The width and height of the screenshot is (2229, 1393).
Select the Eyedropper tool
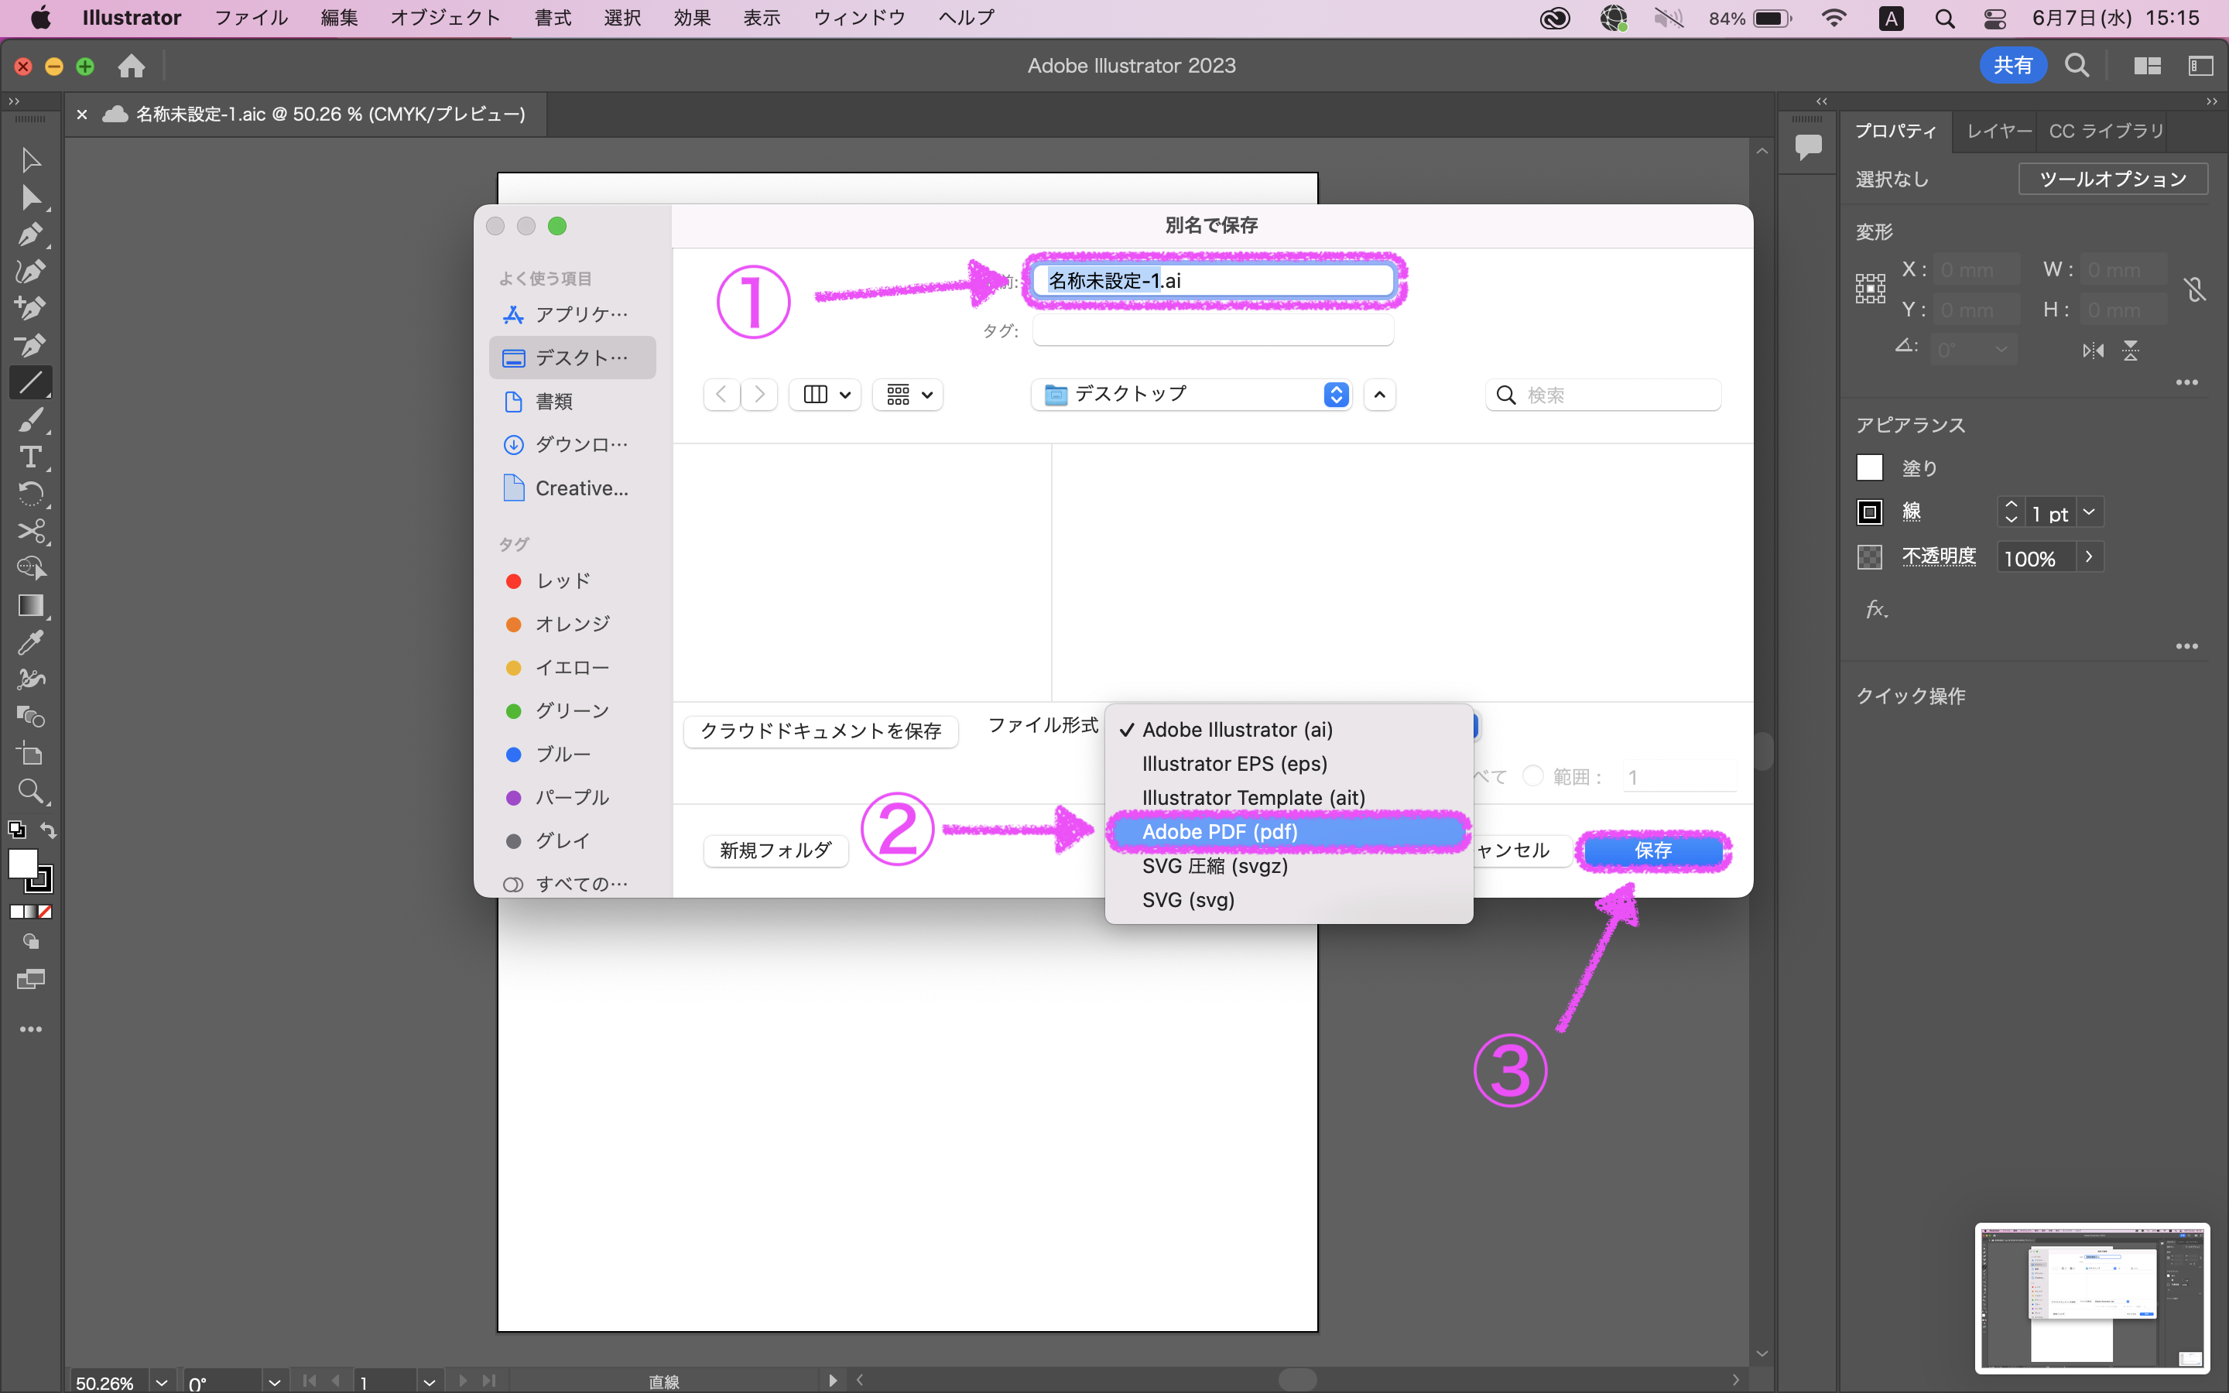[29, 643]
